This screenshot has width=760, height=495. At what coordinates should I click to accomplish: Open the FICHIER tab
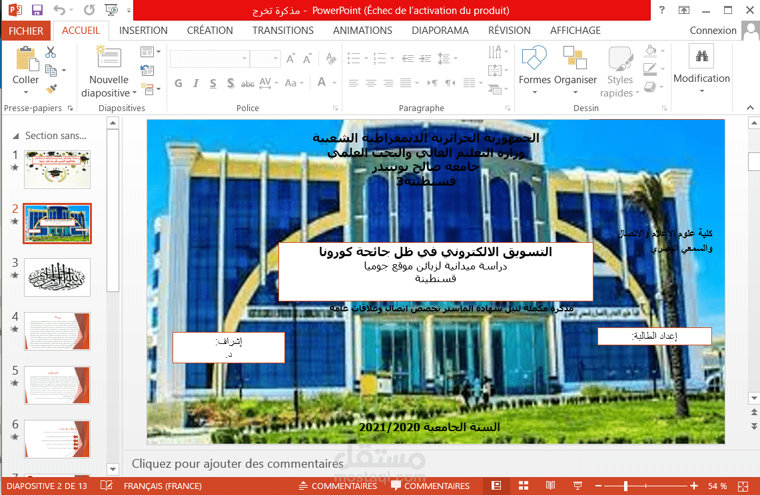(26, 31)
